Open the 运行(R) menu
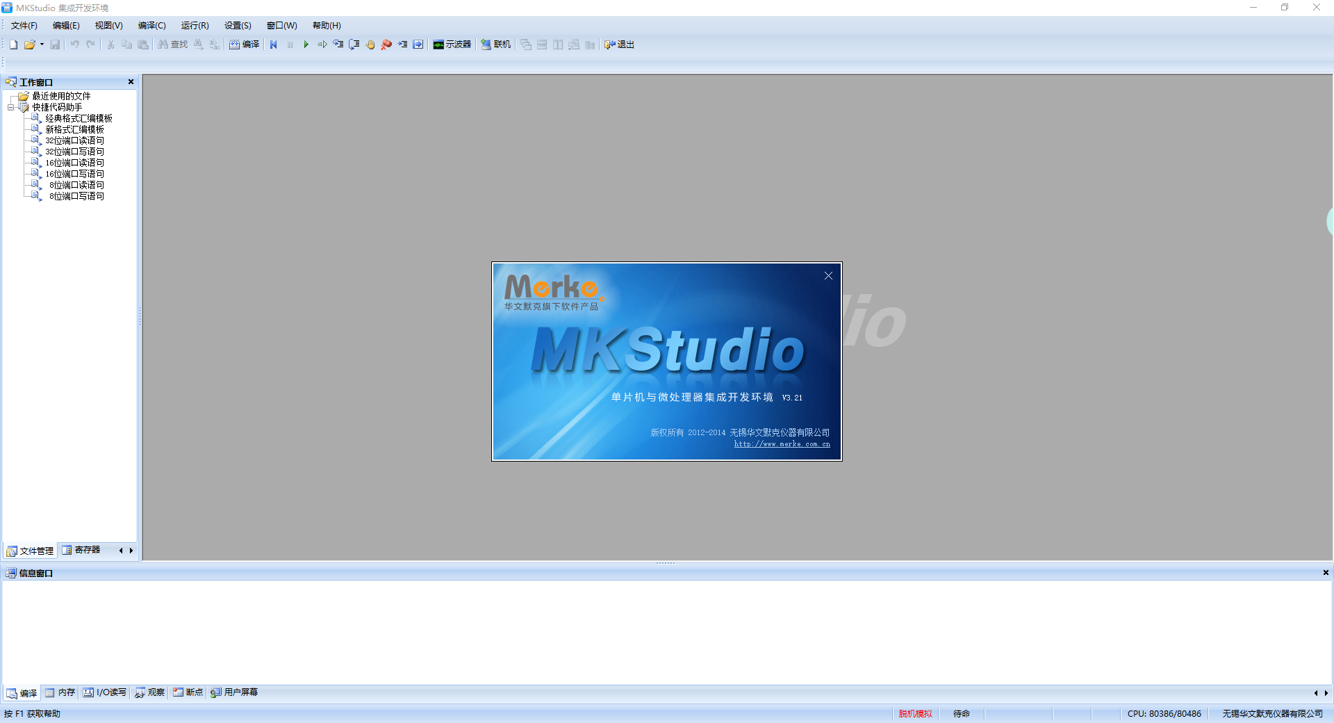The image size is (1334, 723). tap(195, 26)
